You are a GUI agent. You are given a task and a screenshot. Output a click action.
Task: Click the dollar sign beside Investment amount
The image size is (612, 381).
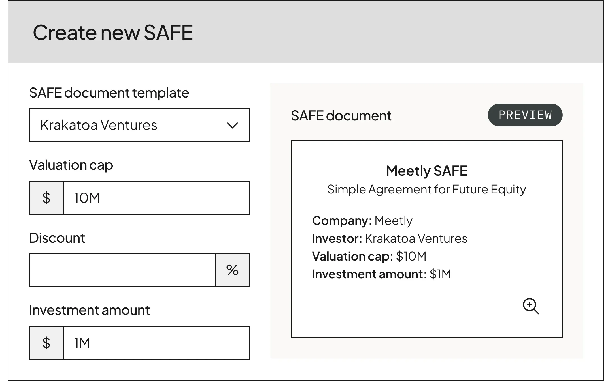[46, 343]
